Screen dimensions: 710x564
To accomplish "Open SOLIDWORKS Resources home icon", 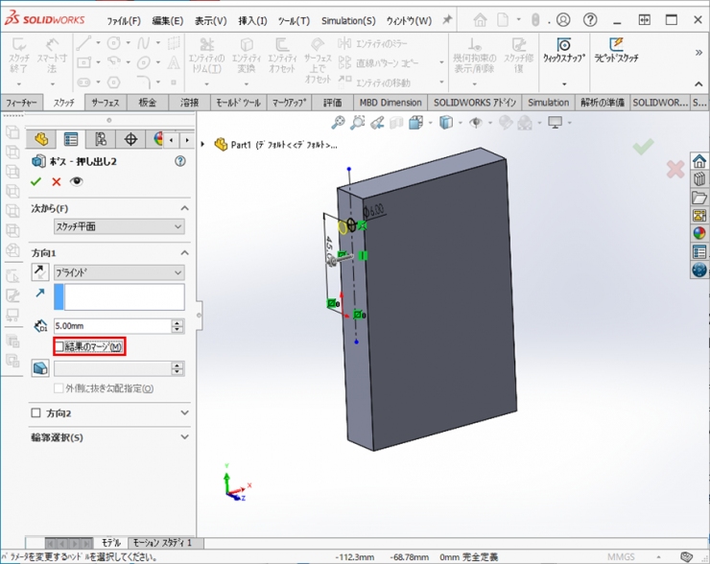I will 698,161.
